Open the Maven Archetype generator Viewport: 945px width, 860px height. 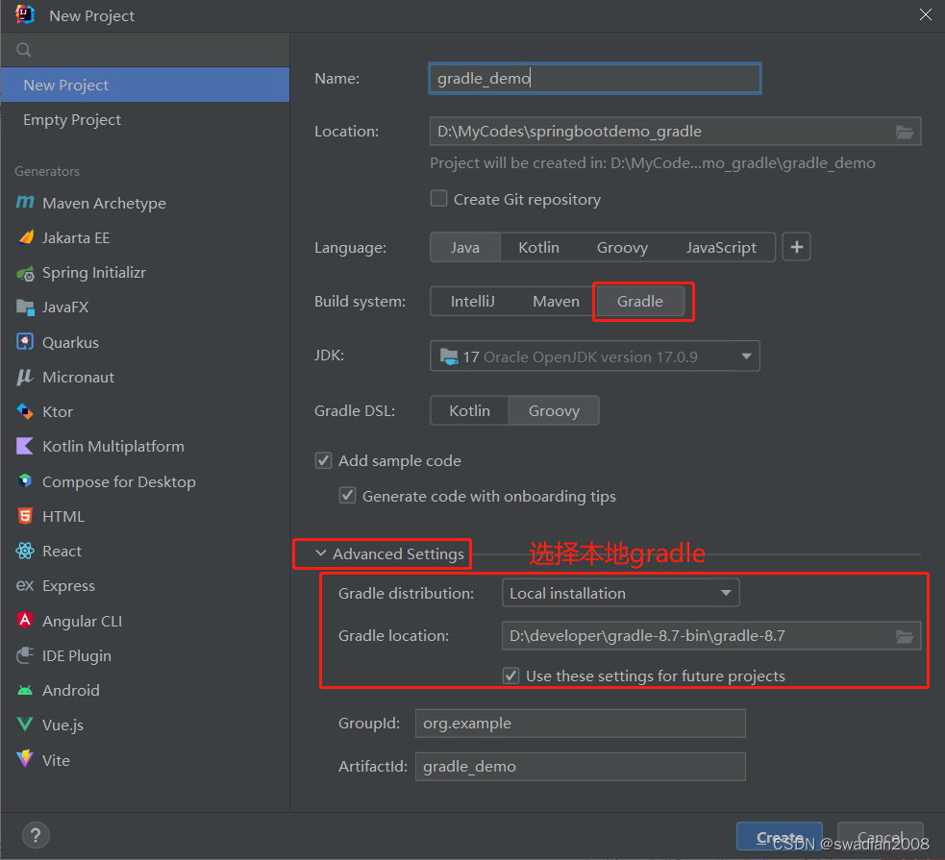[101, 203]
